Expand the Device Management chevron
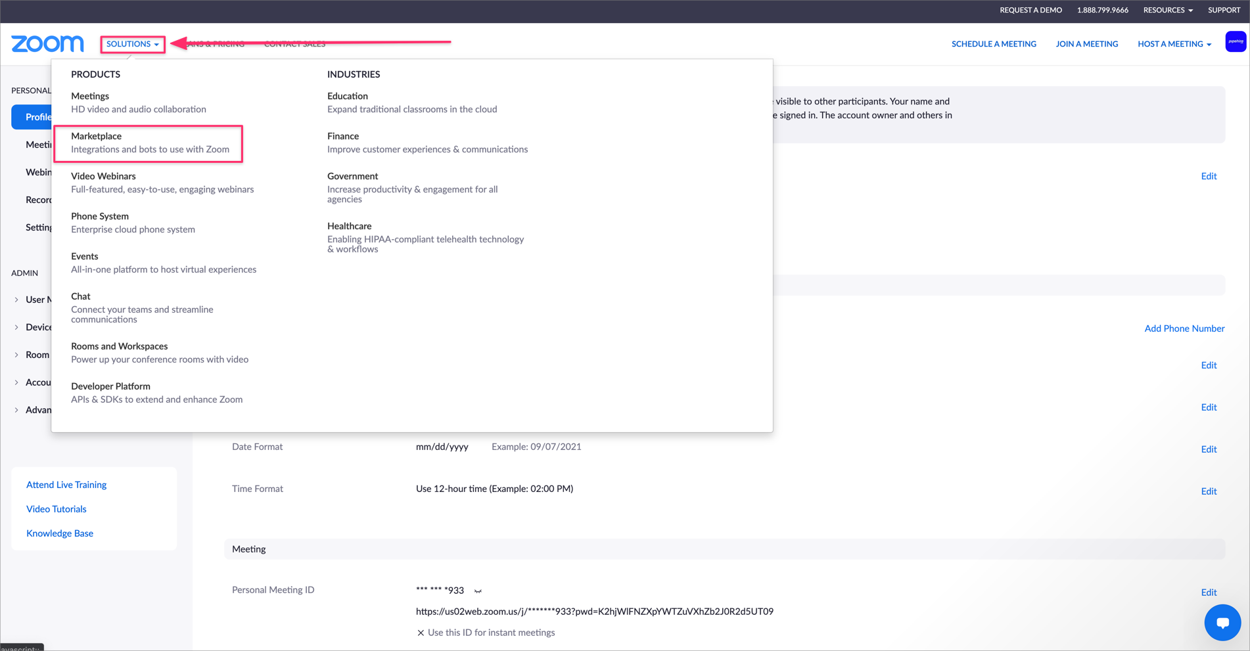 click(x=16, y=327)
